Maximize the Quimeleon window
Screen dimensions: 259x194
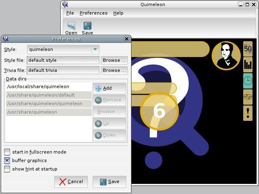pos(247,4)
